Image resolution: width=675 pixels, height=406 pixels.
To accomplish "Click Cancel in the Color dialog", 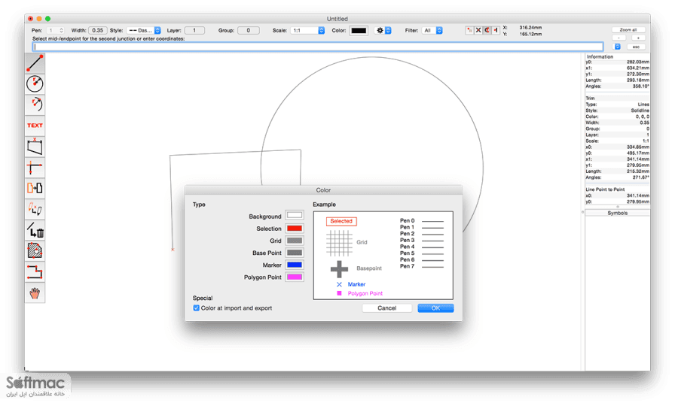I will [x=387, y=308].
